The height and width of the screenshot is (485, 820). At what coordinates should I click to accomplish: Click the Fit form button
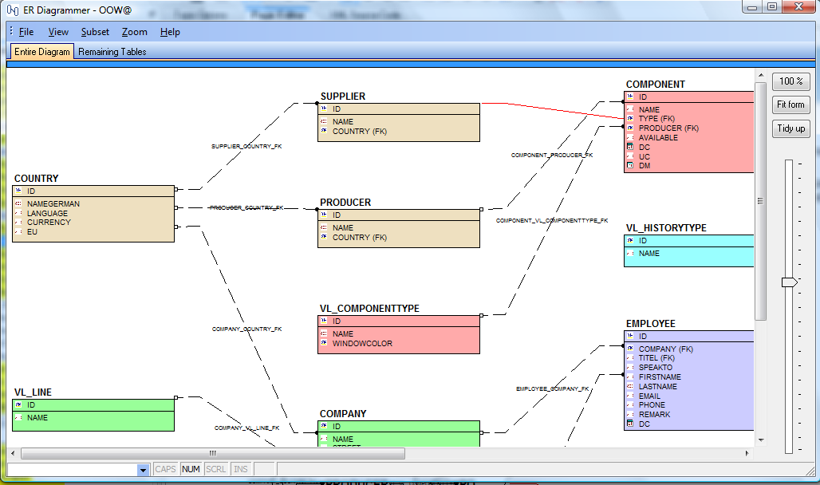coord(790,104)
